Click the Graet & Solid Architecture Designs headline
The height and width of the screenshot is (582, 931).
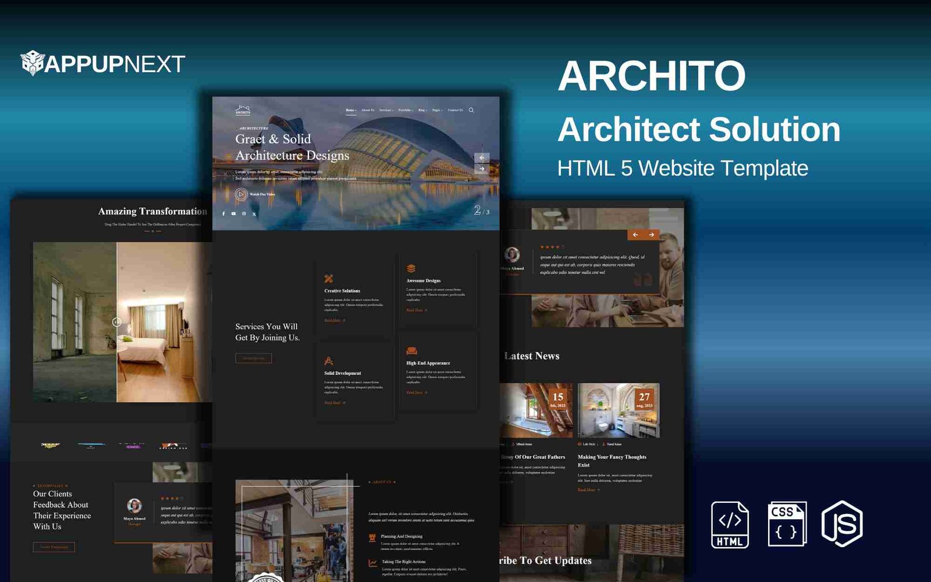pos(292,147)
